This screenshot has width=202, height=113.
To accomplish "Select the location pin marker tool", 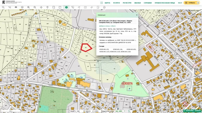I will coord(47,7).
